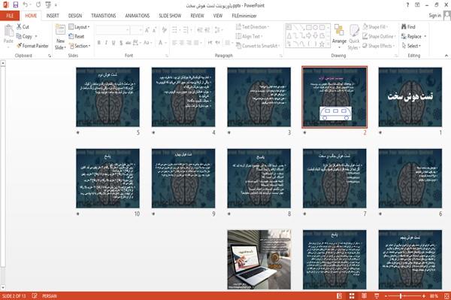Open the Layout dropdown

point(80,27)
